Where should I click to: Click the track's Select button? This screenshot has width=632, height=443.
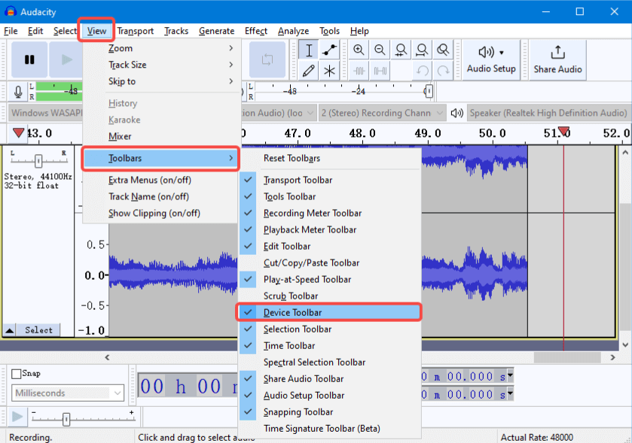(x=38, y=330)
